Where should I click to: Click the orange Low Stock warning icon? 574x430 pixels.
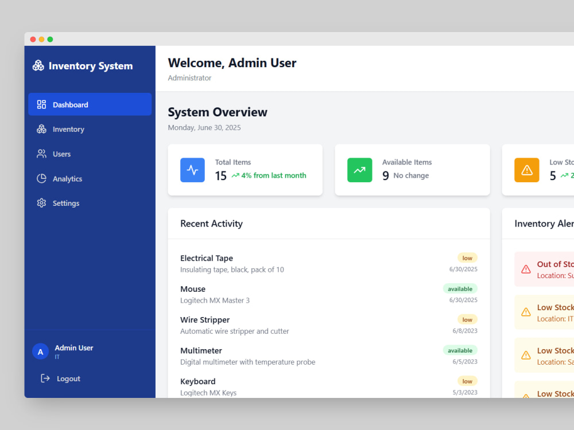[x=526, y=170]
